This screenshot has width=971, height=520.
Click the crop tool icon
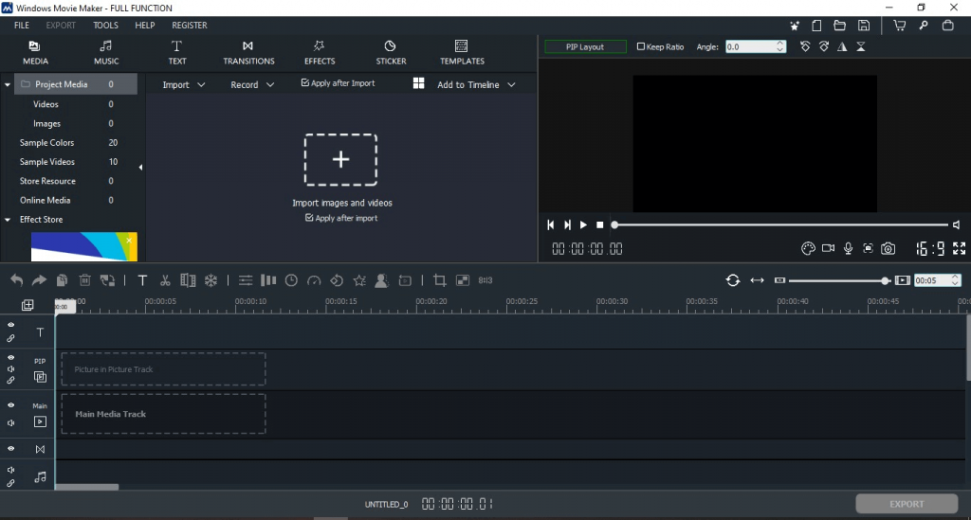(x=439, y=280)
